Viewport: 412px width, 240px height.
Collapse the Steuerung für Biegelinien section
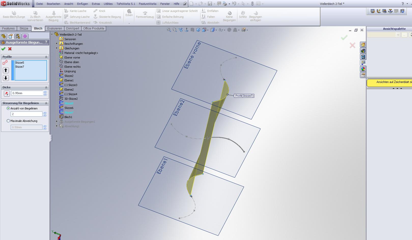pos(46,103)
